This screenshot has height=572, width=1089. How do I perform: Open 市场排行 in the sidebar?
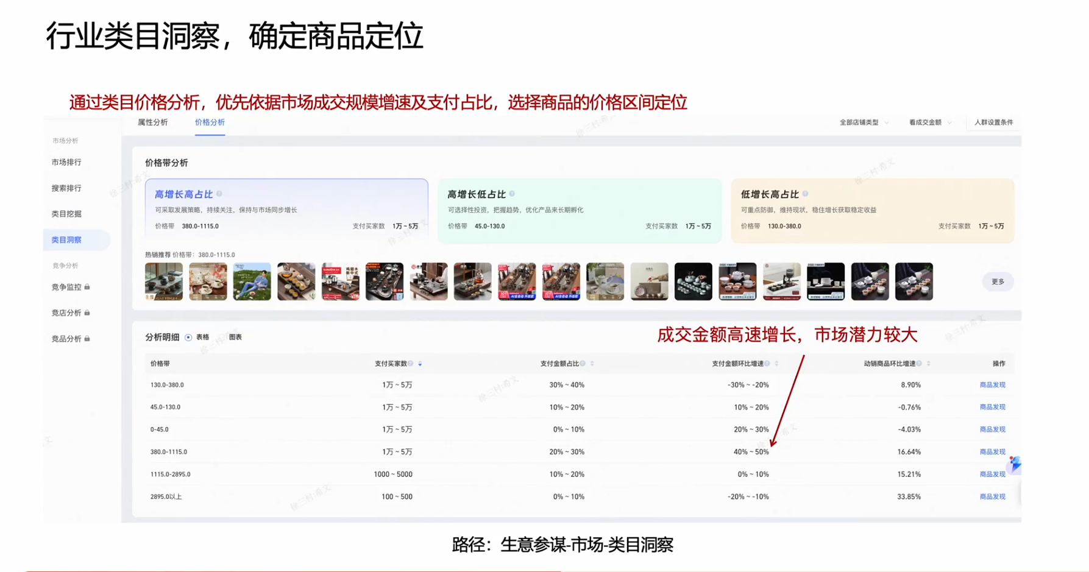[x=66, y=162]
